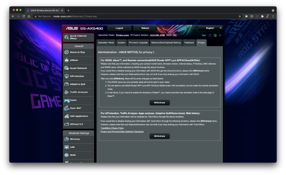
Task: Open the Restore/Save/Upload Setting tab
Action: pyautogui.click(x=166, y=42)
